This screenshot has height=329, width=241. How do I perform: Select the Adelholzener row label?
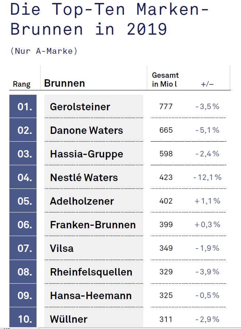click(94, 201)
